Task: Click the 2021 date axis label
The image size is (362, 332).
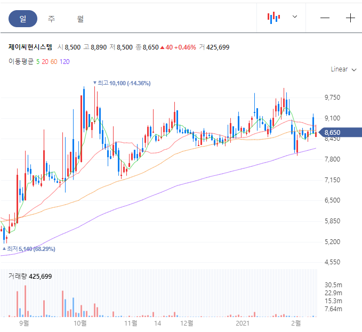Action: pos(243,323)
